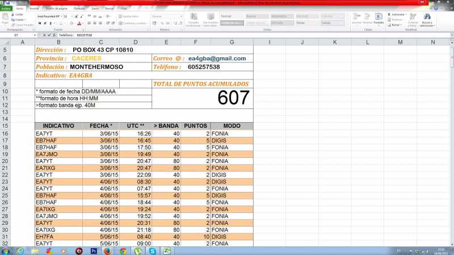The height and width of the screenshot is (255, 454).
Task: Open Photoshop from the taskbar
Action: coord(94,250)
